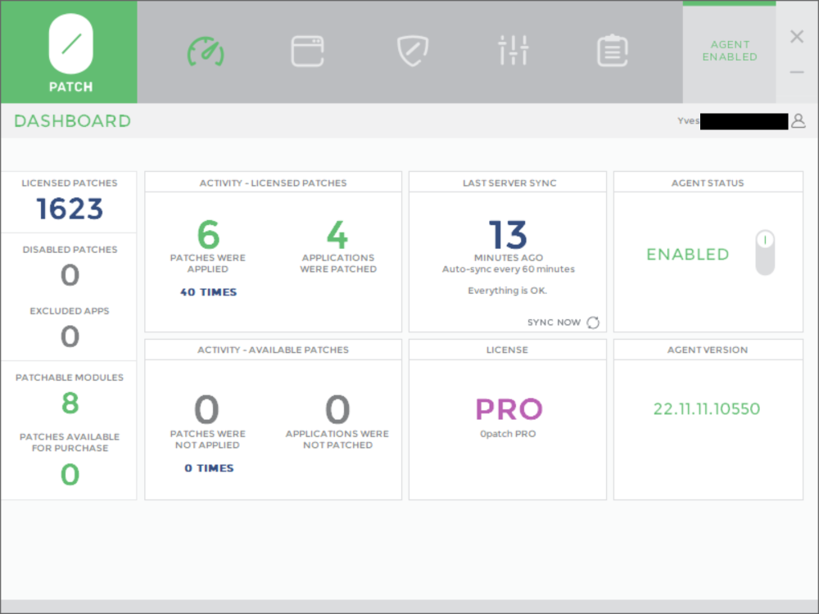The width and height of the screenshot is (819, 614).
Task: Click the Patchable Modules count 8
Action: pos(70,403)
